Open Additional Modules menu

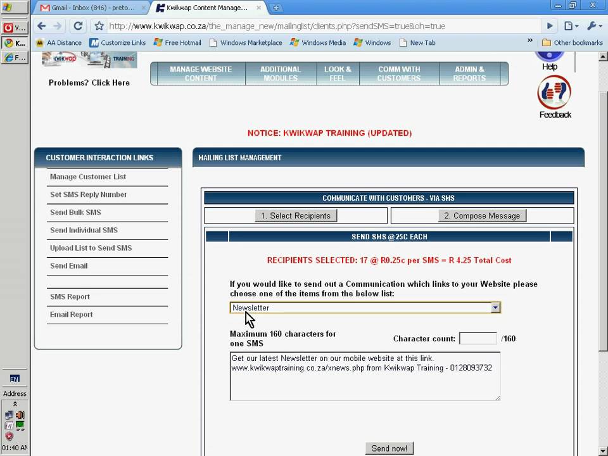[x=281, y=73]
